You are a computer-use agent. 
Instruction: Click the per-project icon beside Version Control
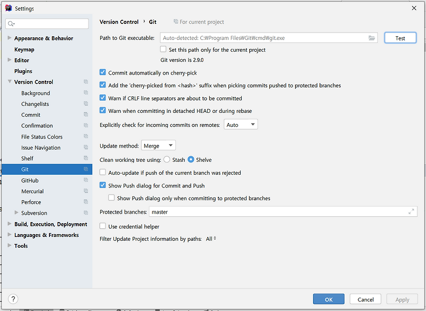click(85, 81)
